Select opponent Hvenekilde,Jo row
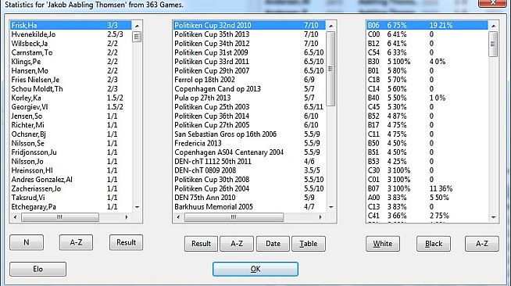Screen dimensions: 511x286 tap(71, 34)
